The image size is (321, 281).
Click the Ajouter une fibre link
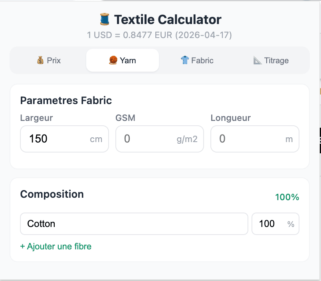(55, 247)
